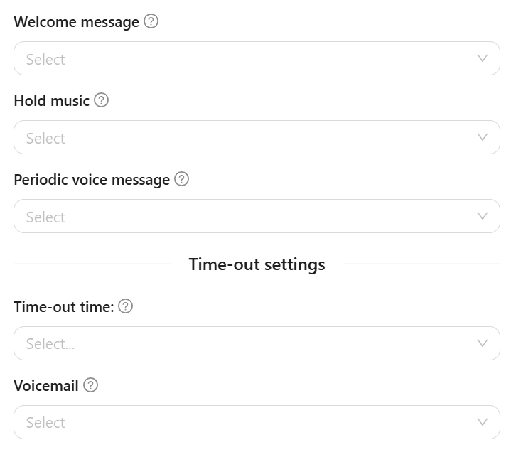Click the Hold music help icon
Viewport: 516px width, 457px height.
pyautogui.click(x=101, y=100)
